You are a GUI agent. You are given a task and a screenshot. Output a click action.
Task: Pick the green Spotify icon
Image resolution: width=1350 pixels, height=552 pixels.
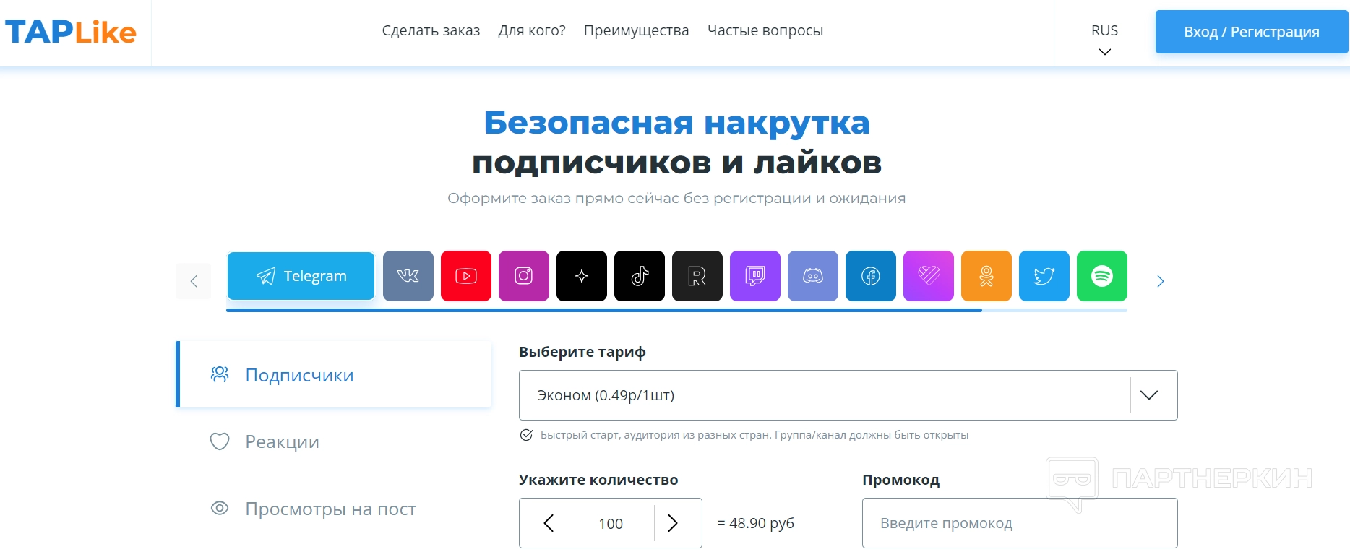pos(1102,276)
